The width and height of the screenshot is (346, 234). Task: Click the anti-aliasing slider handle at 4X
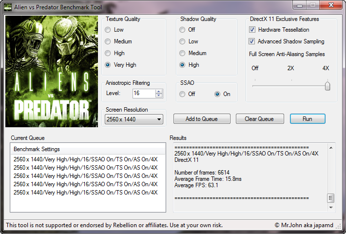coord(327,86)
